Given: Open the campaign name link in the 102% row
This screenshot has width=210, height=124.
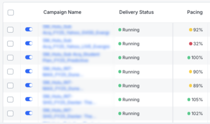Looking at the screenshot, I should tap(69, 113).
